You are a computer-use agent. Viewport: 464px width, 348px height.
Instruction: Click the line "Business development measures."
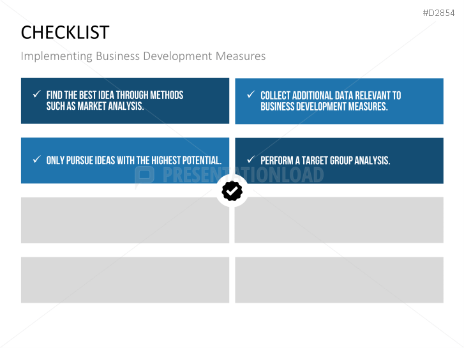coord(324,107)
